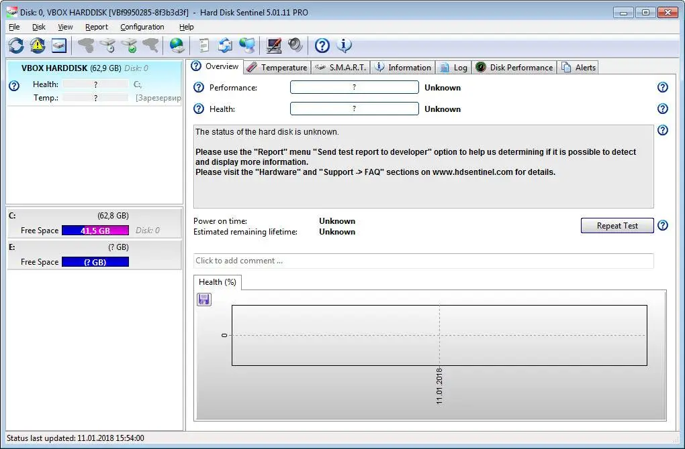685x449 pixels.
Task: Switch to the Temperature tab
Action: [x=277, y=68]
